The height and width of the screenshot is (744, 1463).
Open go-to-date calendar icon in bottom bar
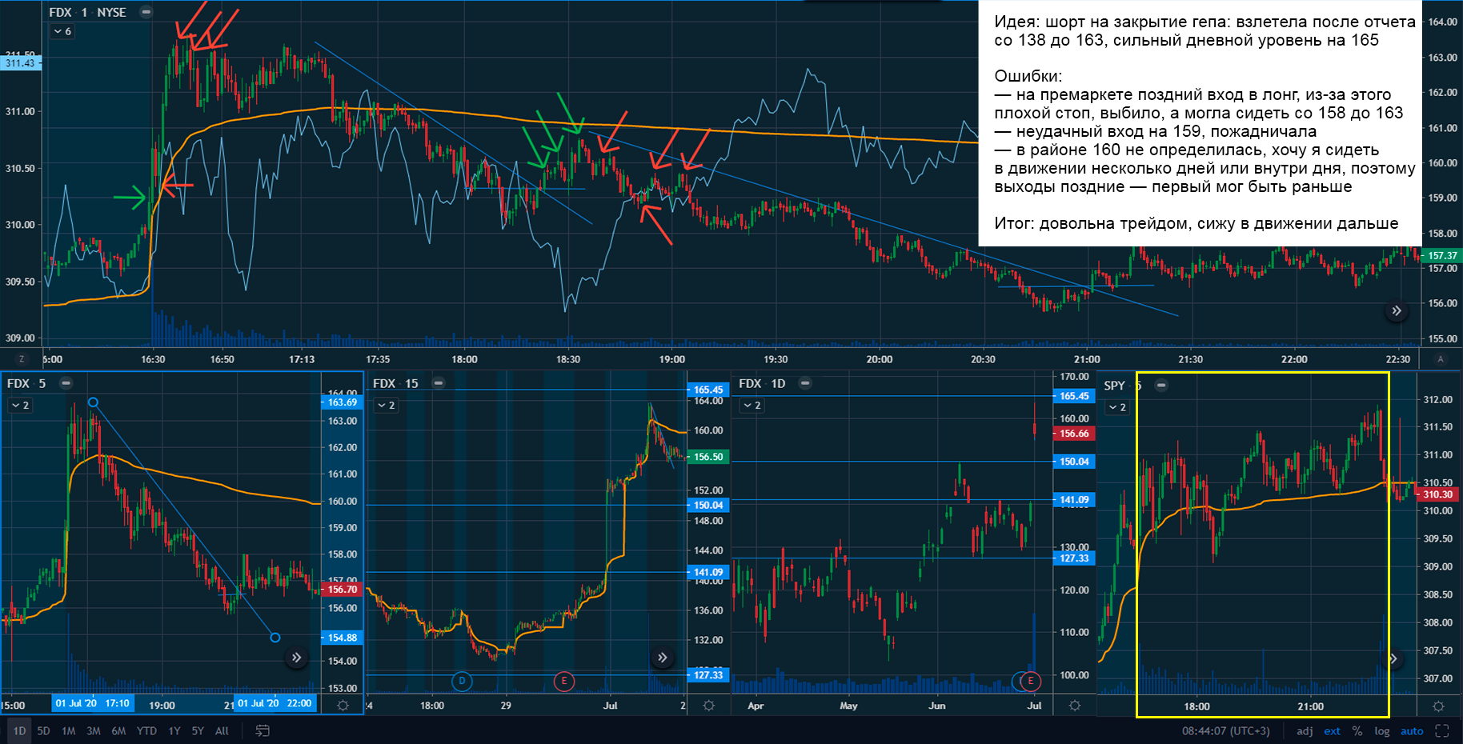(262, 730)
